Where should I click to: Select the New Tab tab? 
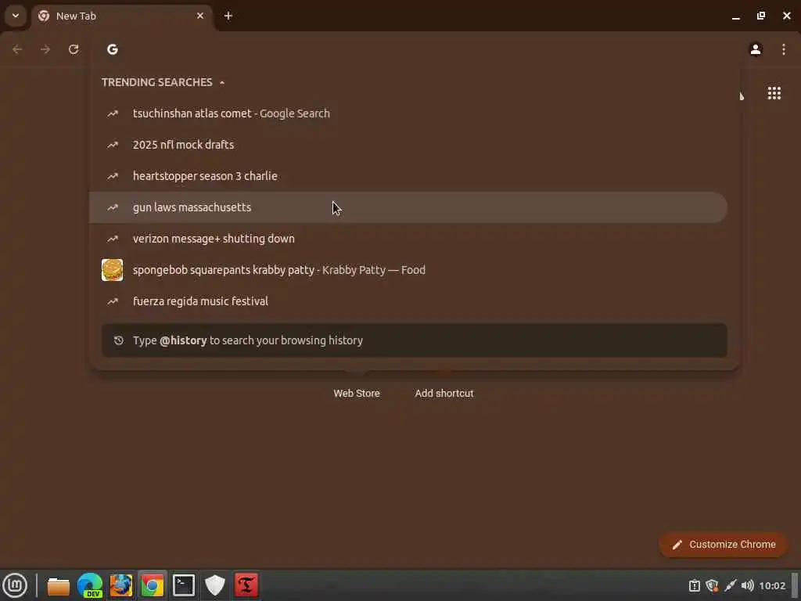point(121,16)
